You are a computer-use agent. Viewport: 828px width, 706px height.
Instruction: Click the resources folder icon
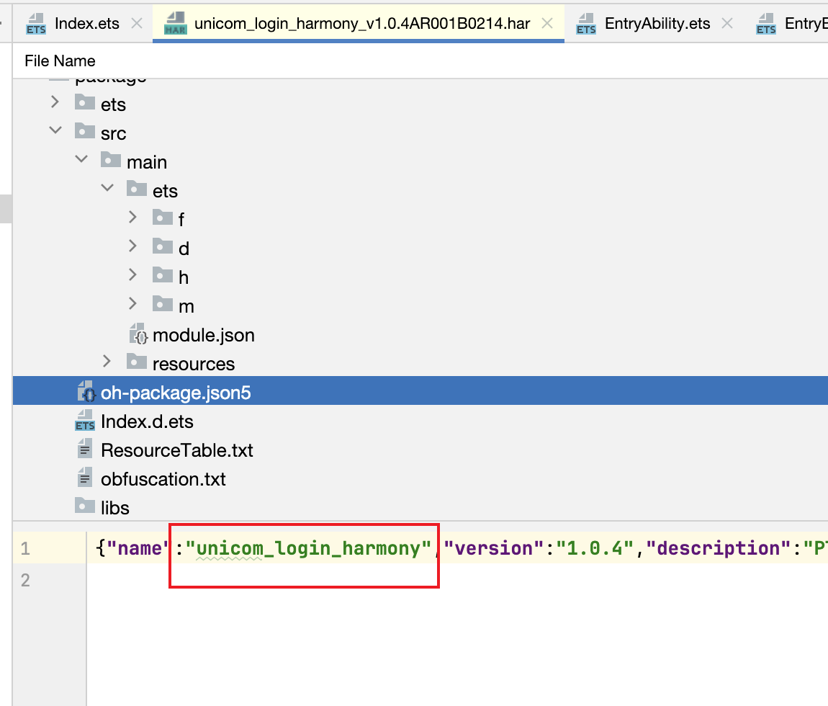137,362
